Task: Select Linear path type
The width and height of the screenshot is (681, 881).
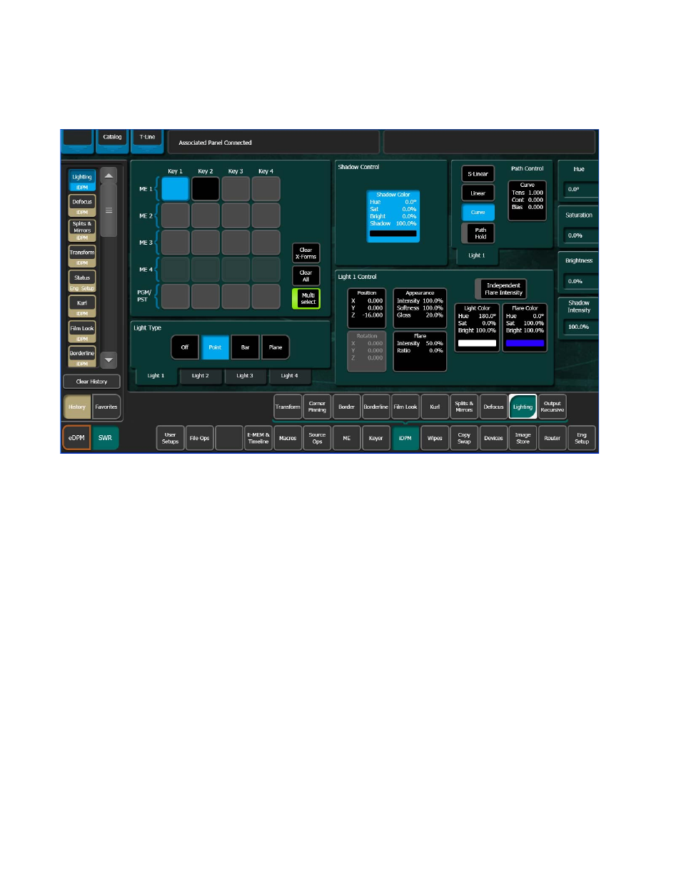Action: click(x=478, y=193)
